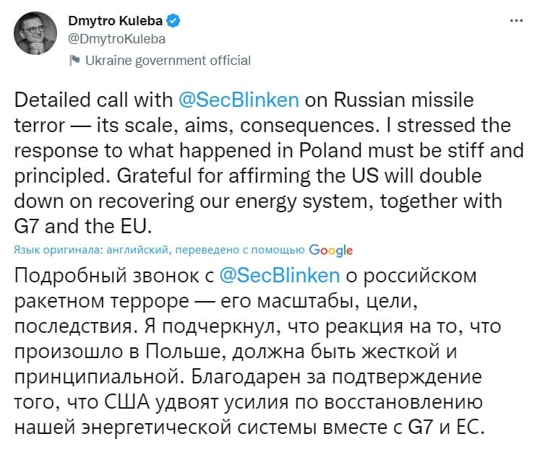
Task: Click the Google logo
Action: click(331, 251)
